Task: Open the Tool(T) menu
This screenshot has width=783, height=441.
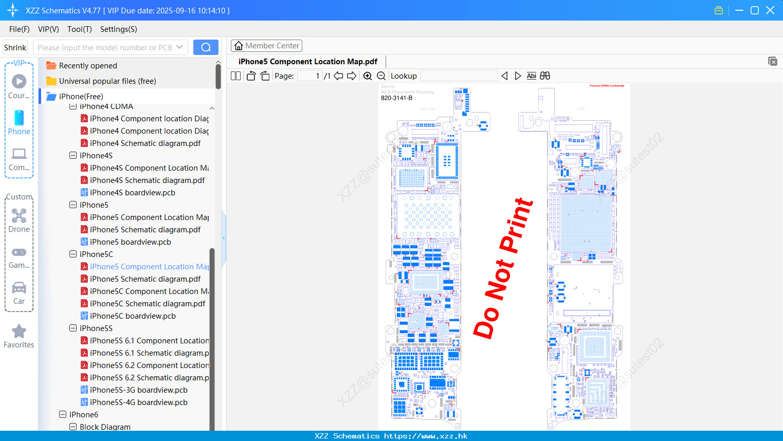Action: click(x=80, y=29)
